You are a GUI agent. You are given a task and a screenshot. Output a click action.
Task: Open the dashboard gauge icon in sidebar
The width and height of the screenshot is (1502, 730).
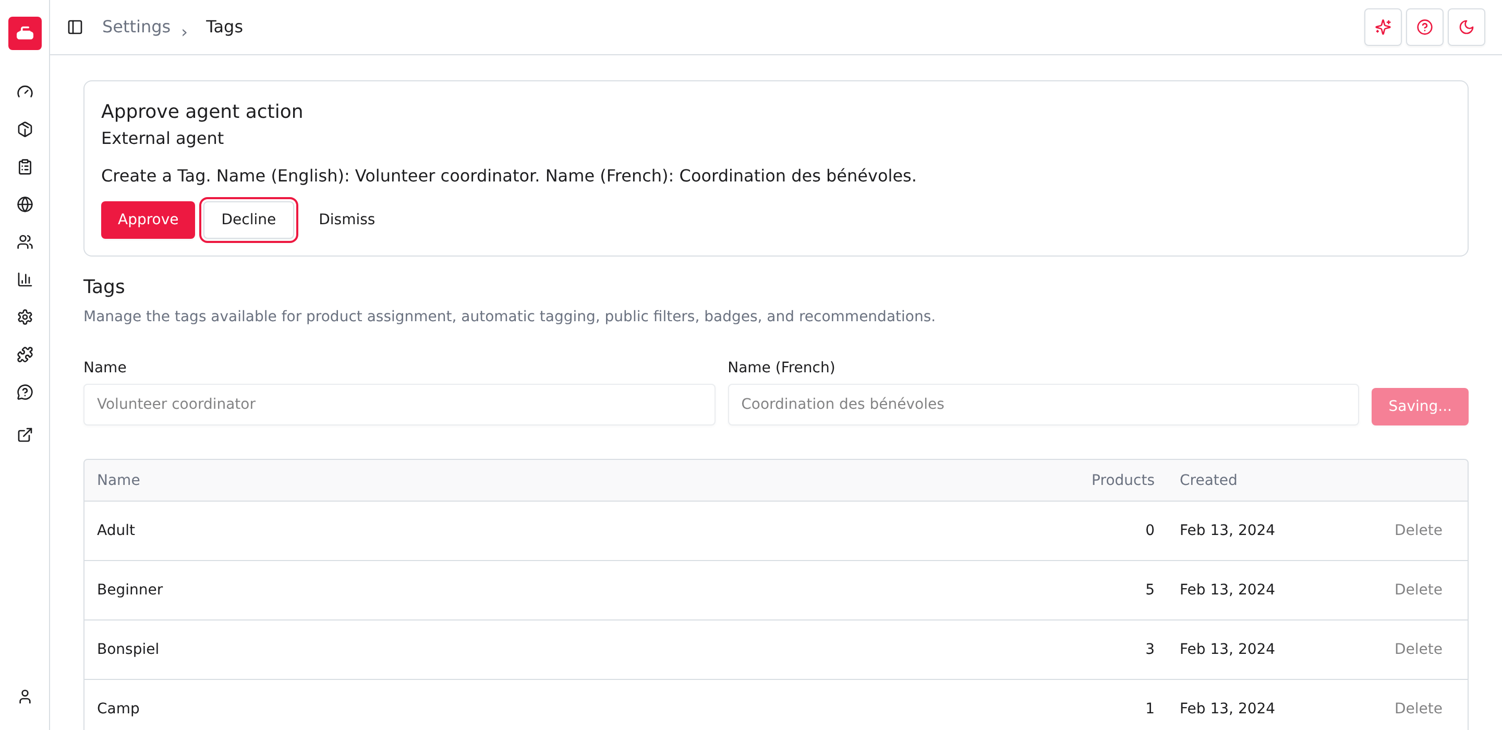(x=25, y=92)
